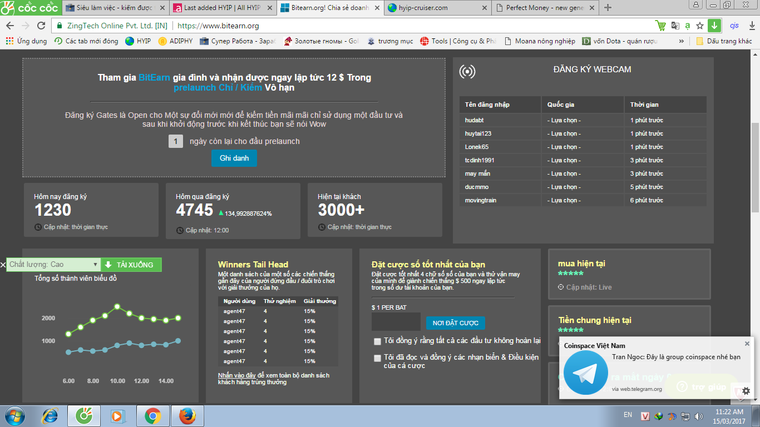
Task: Open the HYIP bookmark
Action: 138,41
